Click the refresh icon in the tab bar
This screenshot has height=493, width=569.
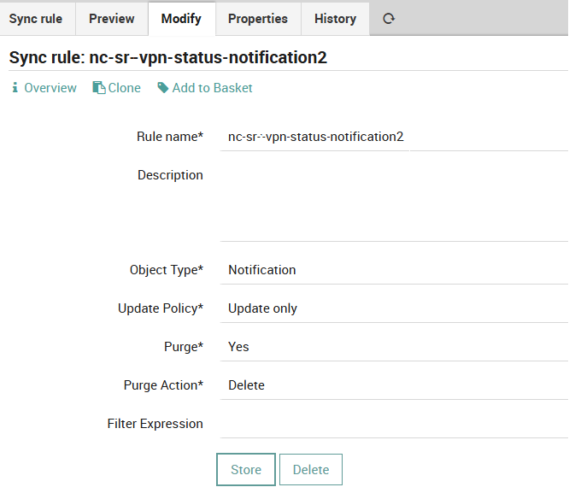[x=389, y=18]
